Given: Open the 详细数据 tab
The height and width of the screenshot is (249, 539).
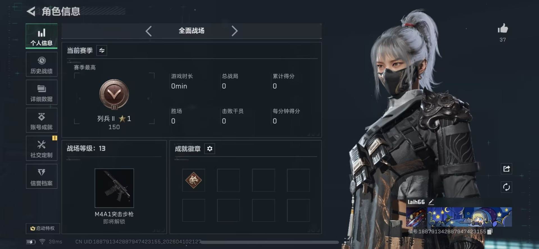Looking at the screenshot, I should (42, 92).
